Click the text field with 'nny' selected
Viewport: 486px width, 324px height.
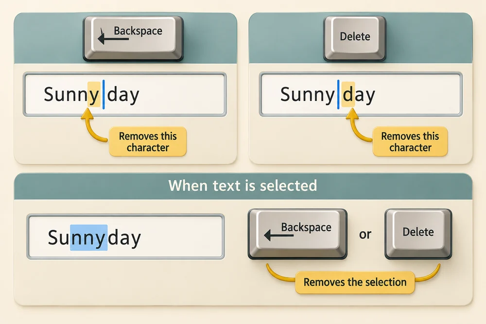click(x=125, y=237)
